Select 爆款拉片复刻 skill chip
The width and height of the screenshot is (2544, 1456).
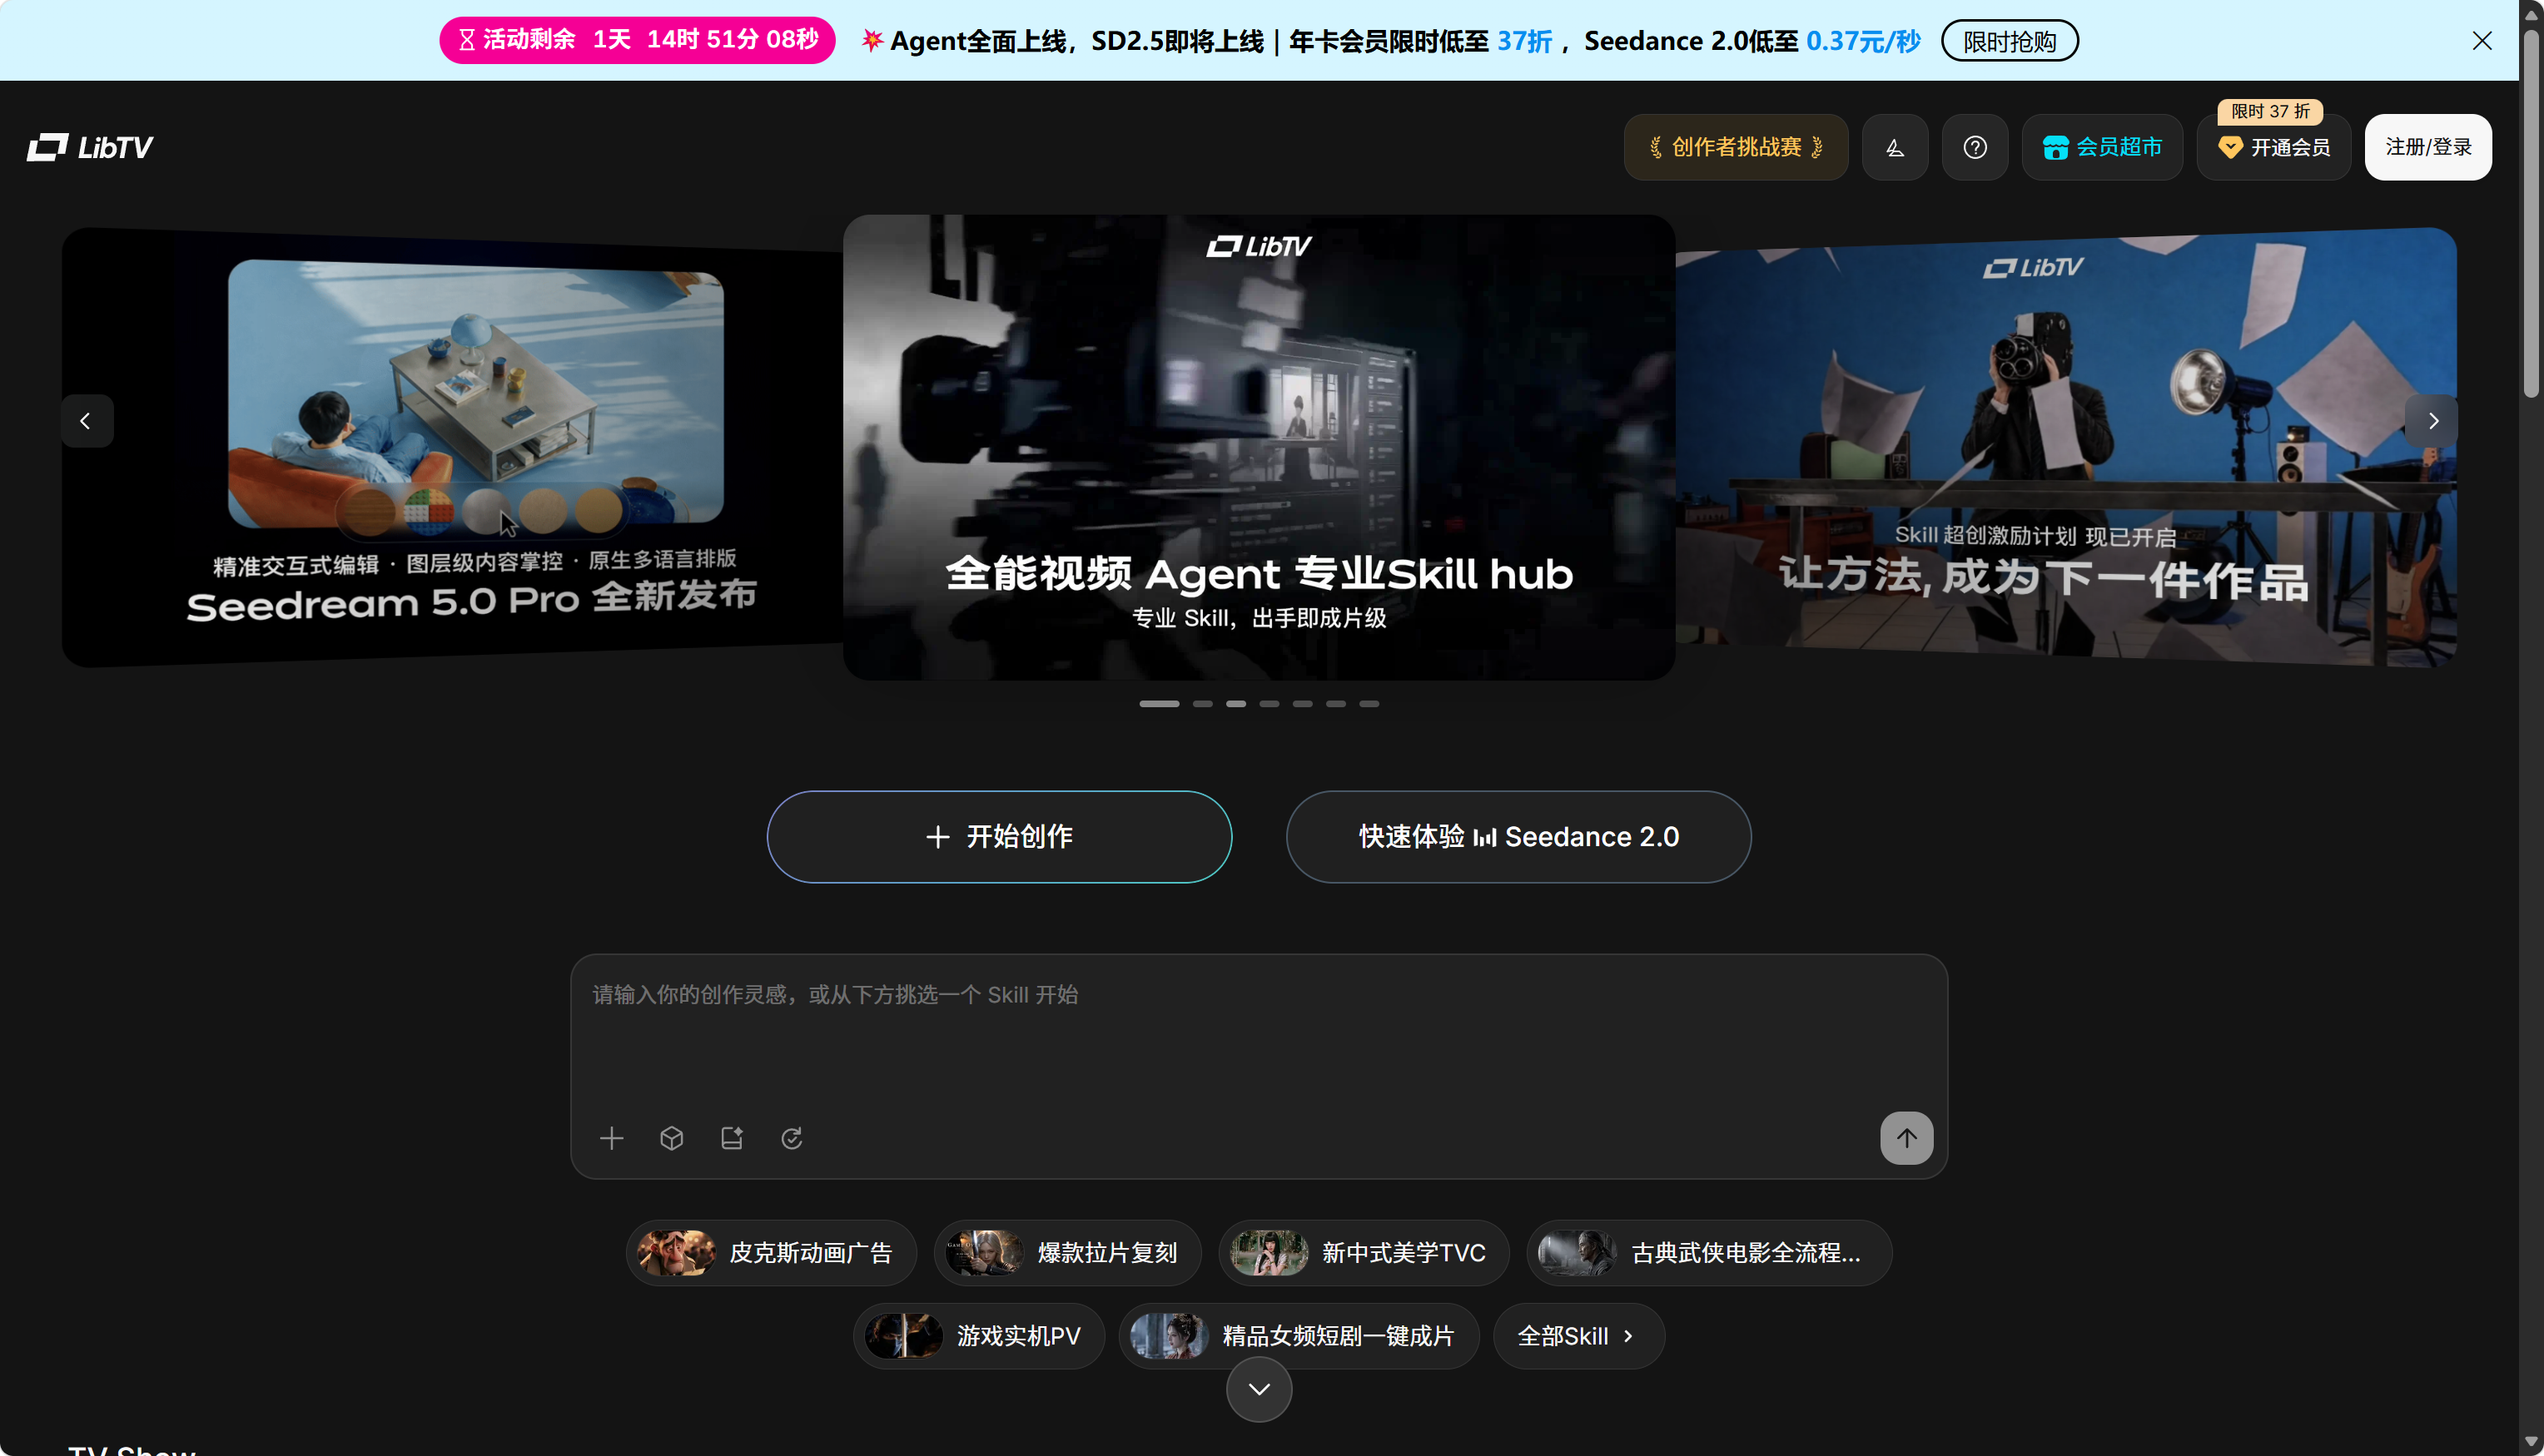(1067, 1253)
